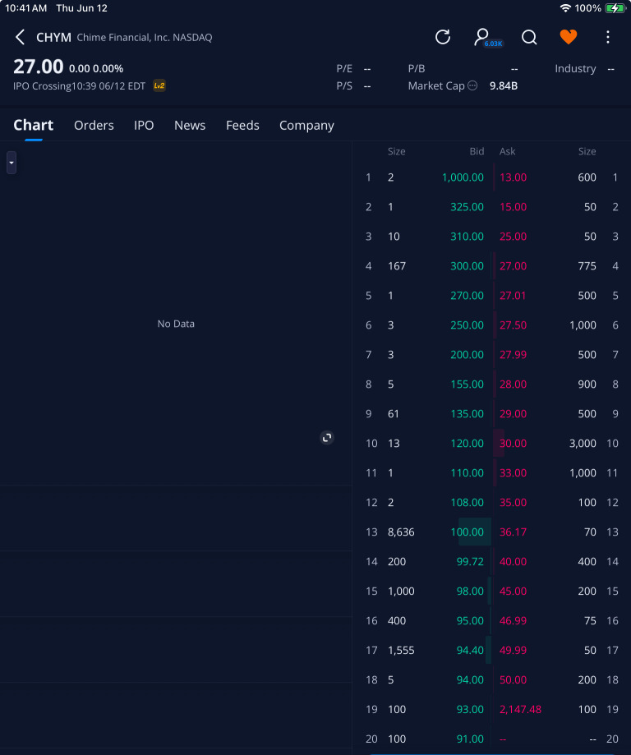Viewport: 631px width, 755px height.
Task: Tap the Lv2 badge icon
Action: pyautogui.click(x=159, y=85)
